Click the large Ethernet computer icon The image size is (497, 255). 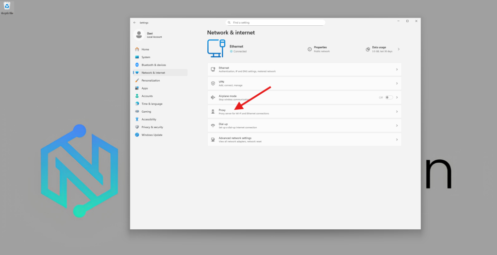[x=216, y=49]
